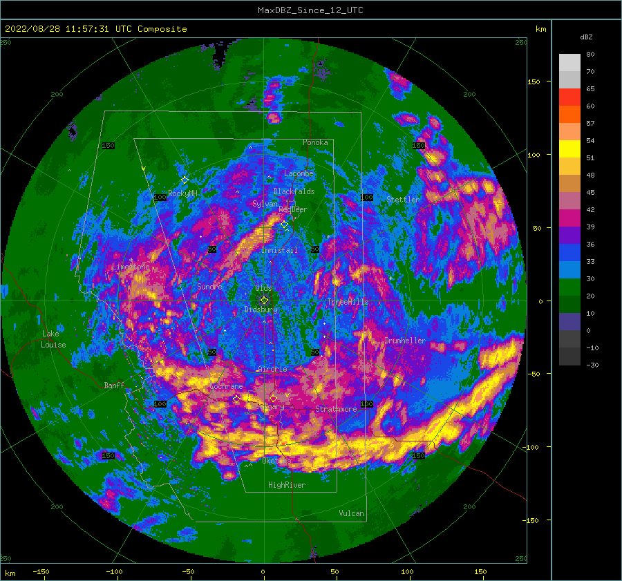Select the purple 36-39 dBZ legend band
Screen dimensions: 622x581
tap(569, 236)
